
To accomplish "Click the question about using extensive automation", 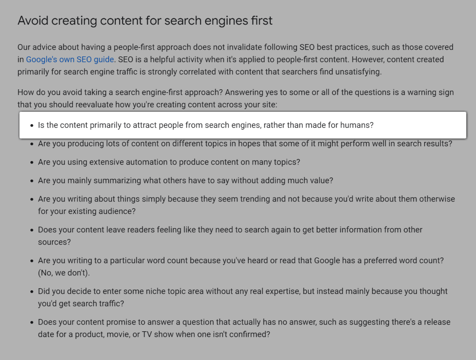I will [169, 162].
